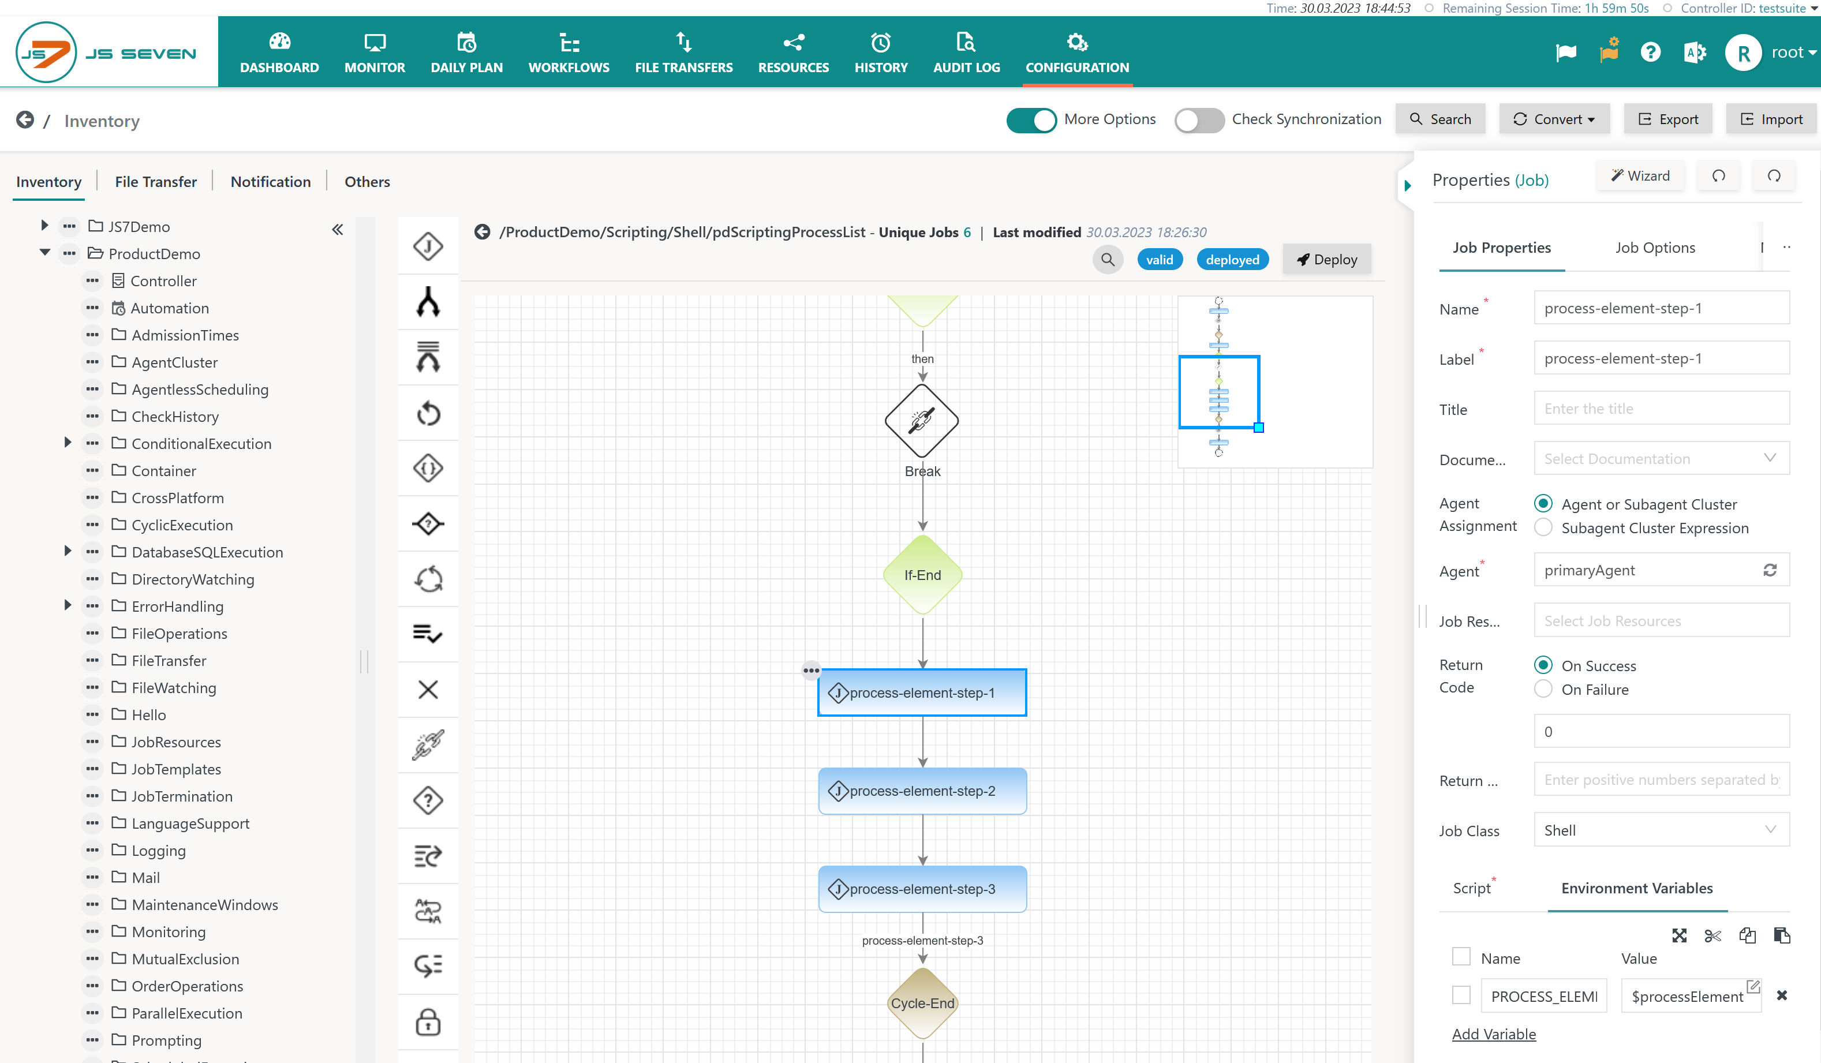Screen dimensions: 1821x1063
Task: Select the On Success return code radio
Action: point(1543,665)
